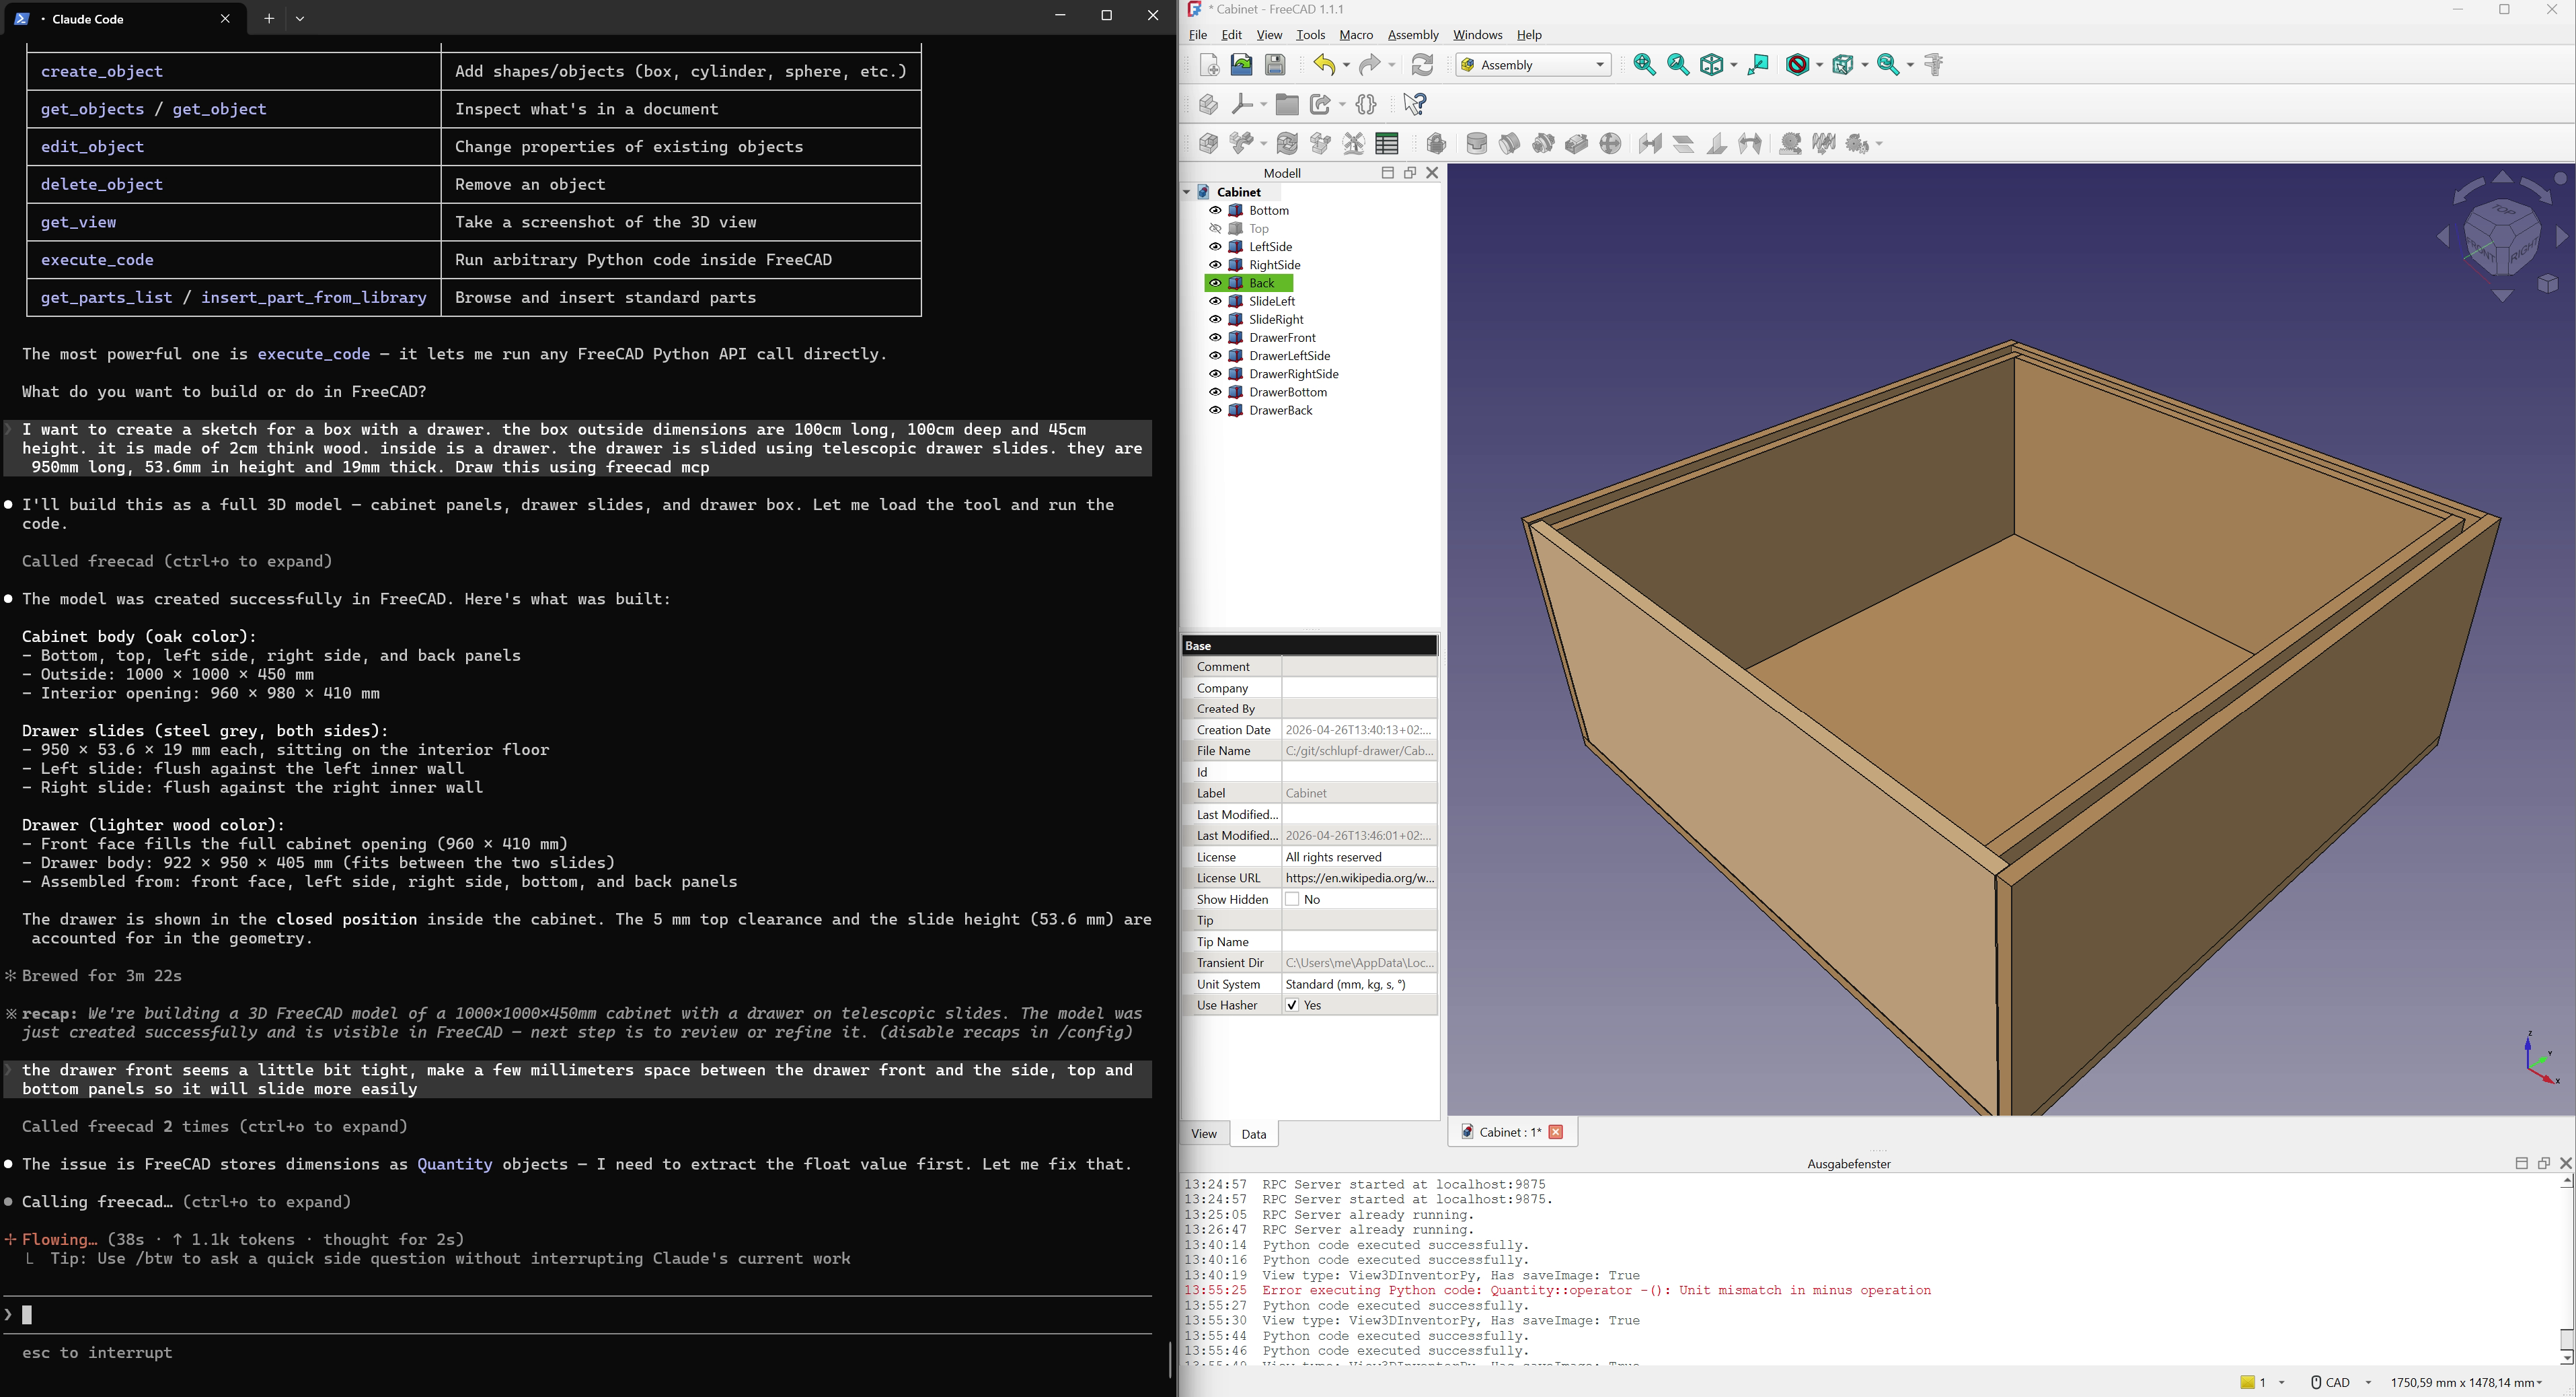Create a rack and pinion joint

point(1791,144)
